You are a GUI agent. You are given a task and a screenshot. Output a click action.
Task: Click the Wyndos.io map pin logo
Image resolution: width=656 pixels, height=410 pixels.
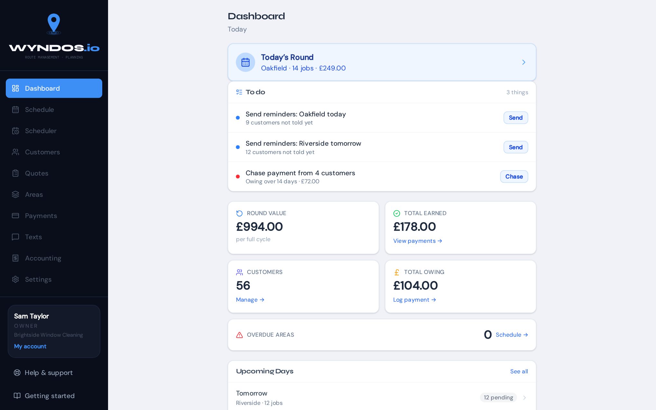(54, 24)
